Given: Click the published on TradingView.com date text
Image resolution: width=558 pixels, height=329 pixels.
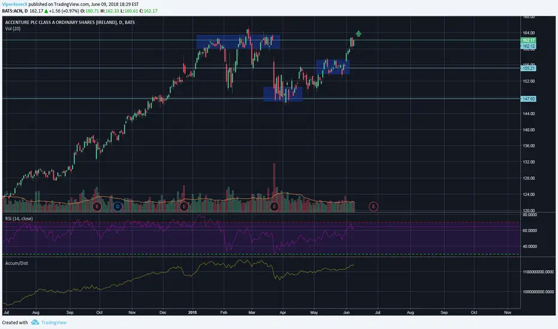Looking at the screenshot, I should point(84,4).
